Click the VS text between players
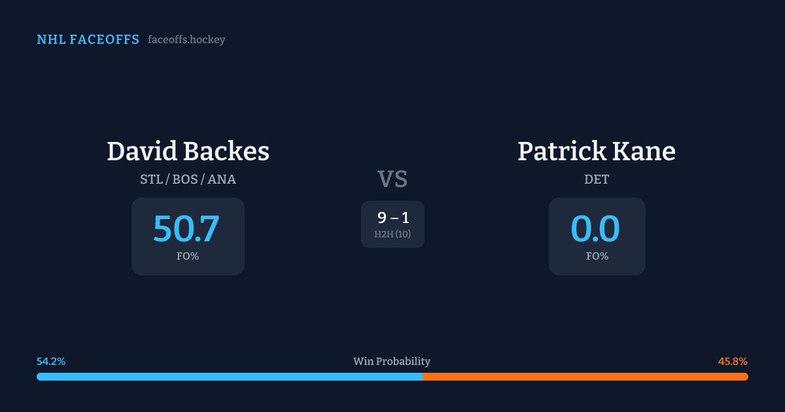785x412 pixels. pyautogui.click(x=392, y=179)
